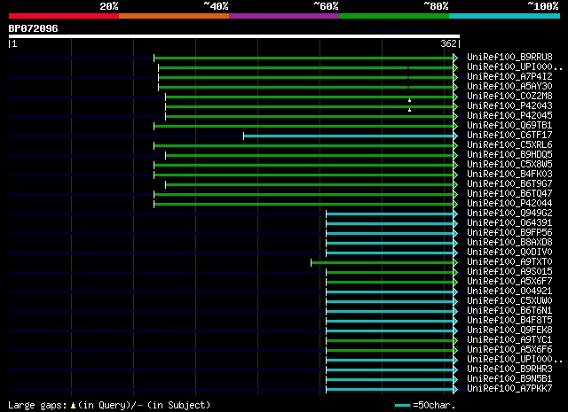The width and height of the screenshot is (568, 412).
Task: Click the arrowhead ending the P42044 alignment
Action: coord(455,205)
